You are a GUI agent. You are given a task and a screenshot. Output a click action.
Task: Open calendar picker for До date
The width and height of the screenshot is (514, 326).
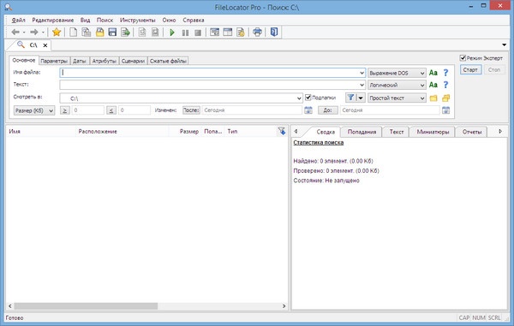pyautogui.click(x=445, y=110)
